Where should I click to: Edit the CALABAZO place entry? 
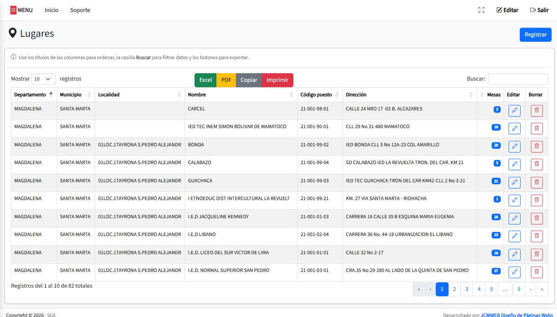pos(514,164)
